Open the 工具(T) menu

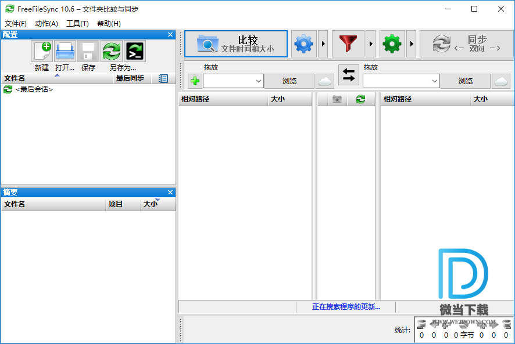[77, 24]
